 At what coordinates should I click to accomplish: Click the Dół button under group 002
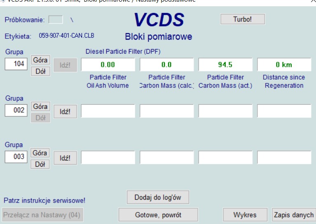pyautogui.click(x=40, y=118)
